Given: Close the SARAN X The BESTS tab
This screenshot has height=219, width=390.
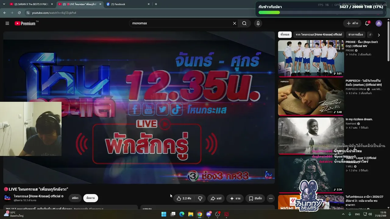Looking at the screenshot, I should click(x=52, y=4).
